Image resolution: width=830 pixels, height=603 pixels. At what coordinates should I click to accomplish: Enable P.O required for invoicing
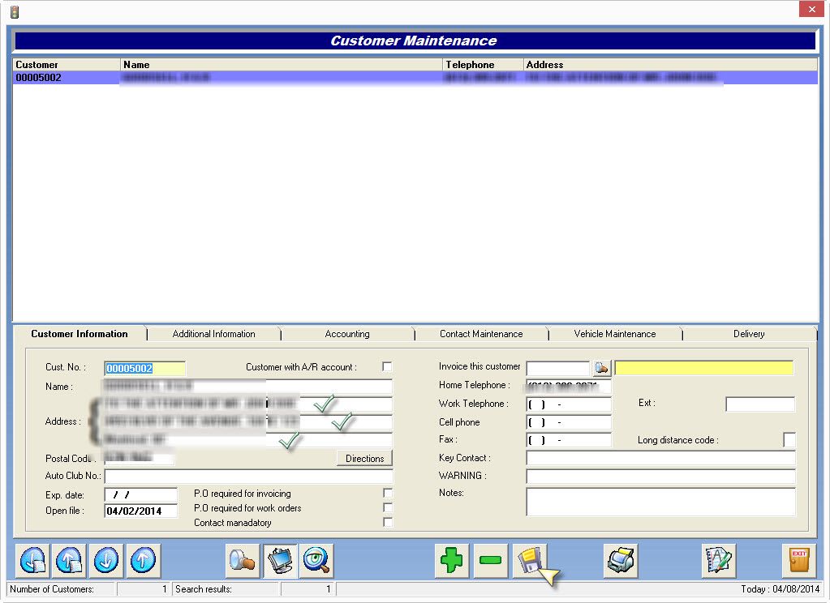point(388,493)
